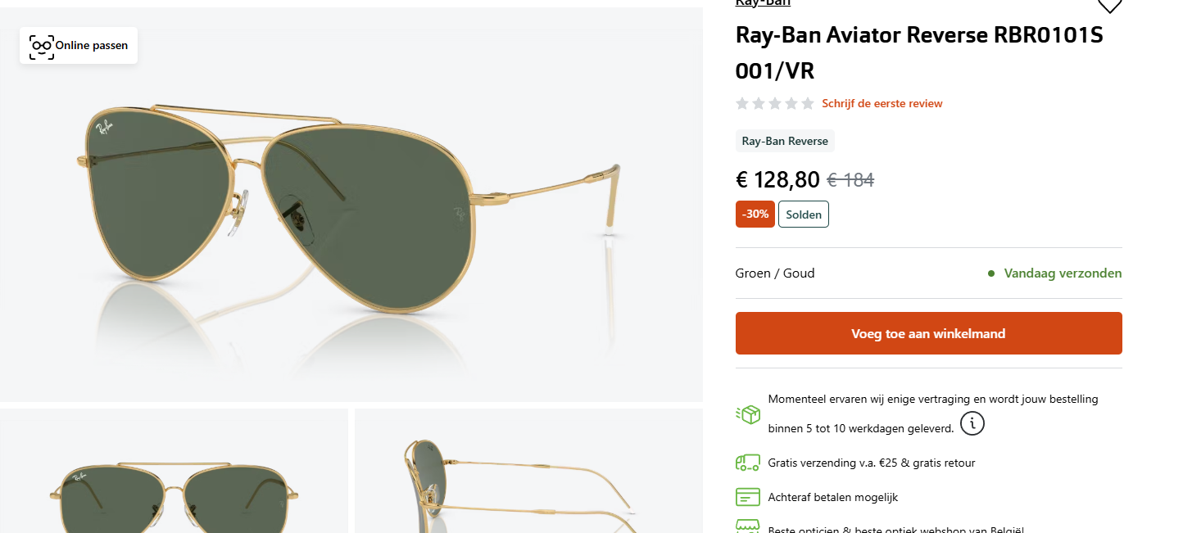Image resolution: width=1183 pixels, height=533 pixels.
Task: Click the -30% discount badge
Action: tap(755, 214)
